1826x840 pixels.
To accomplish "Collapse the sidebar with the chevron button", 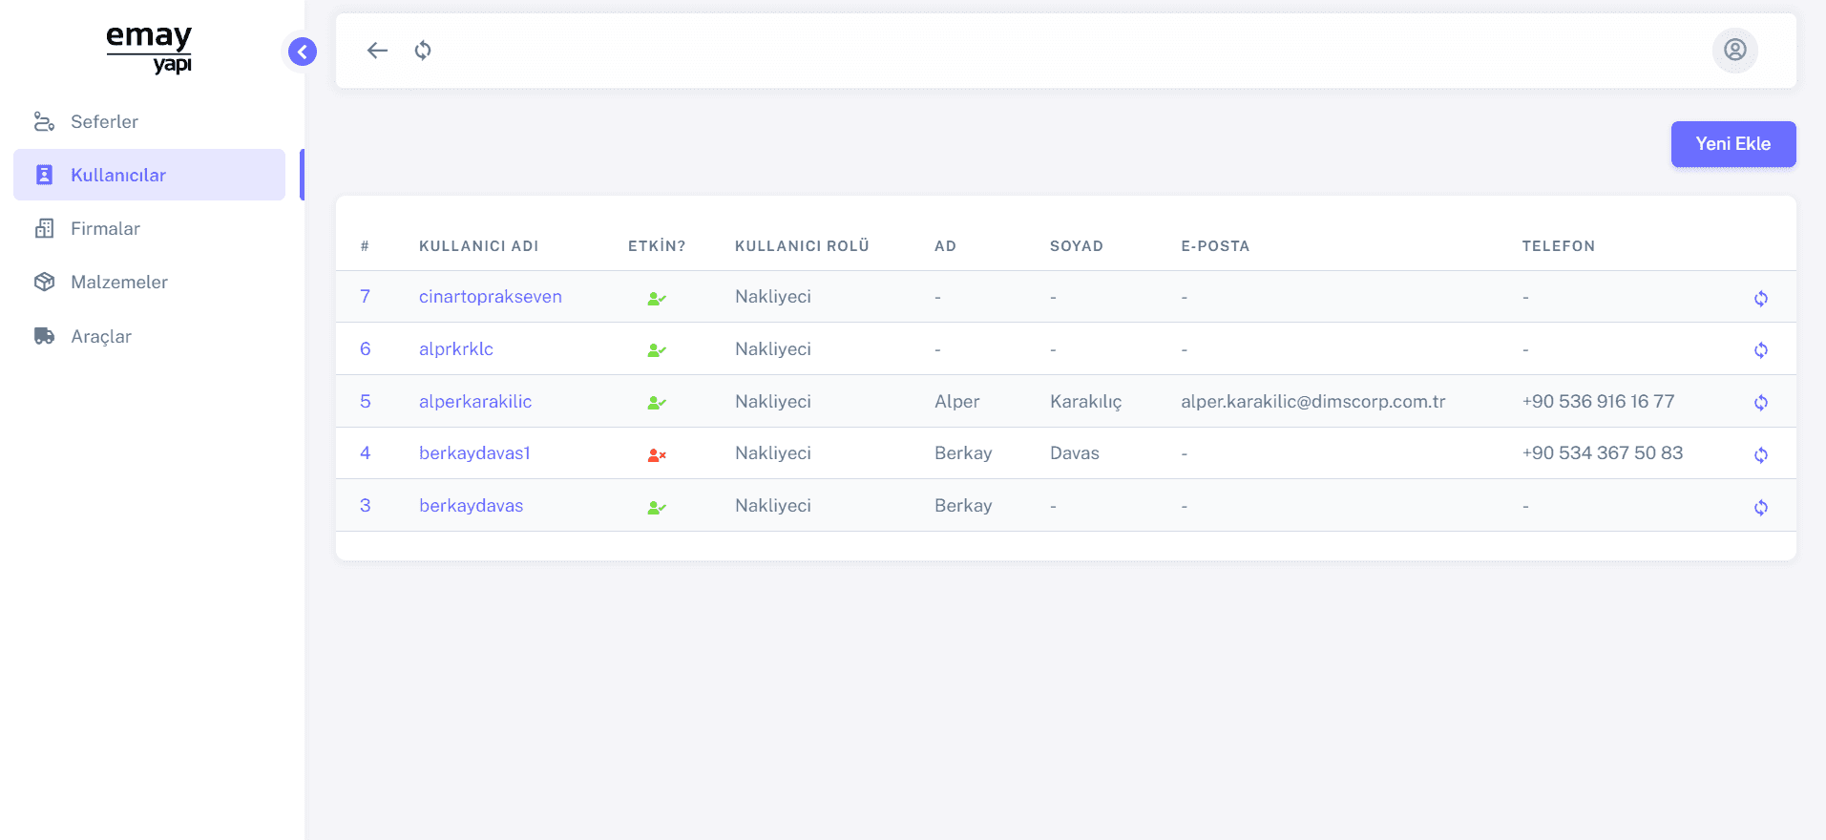I will coord(303,52).
